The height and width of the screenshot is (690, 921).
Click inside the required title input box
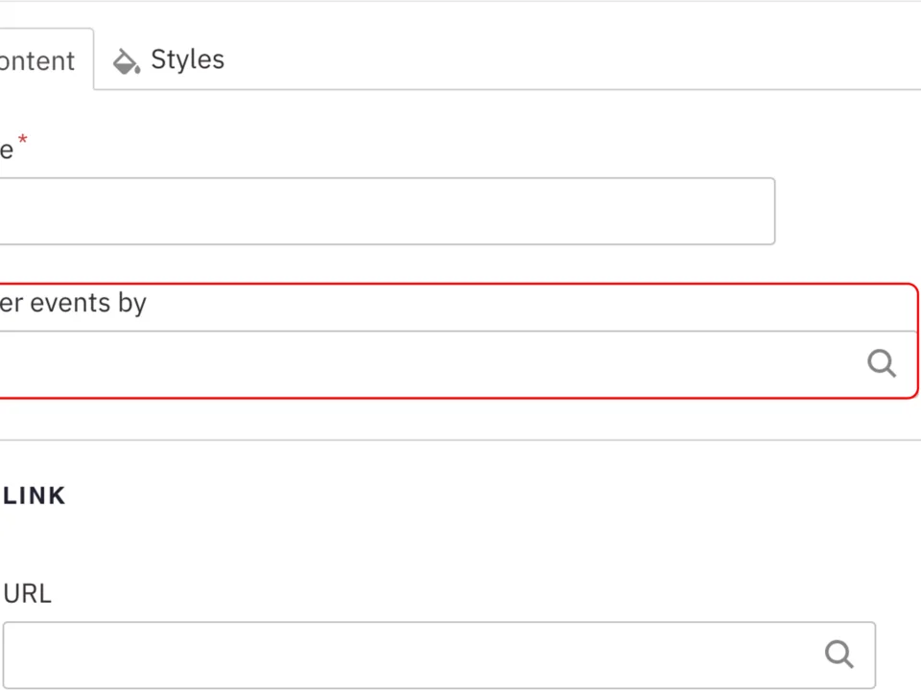click(x=384, y=211)
